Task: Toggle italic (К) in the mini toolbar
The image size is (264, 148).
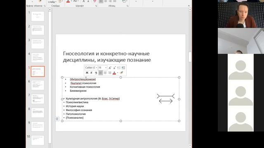Action: (x=91, y=73)
